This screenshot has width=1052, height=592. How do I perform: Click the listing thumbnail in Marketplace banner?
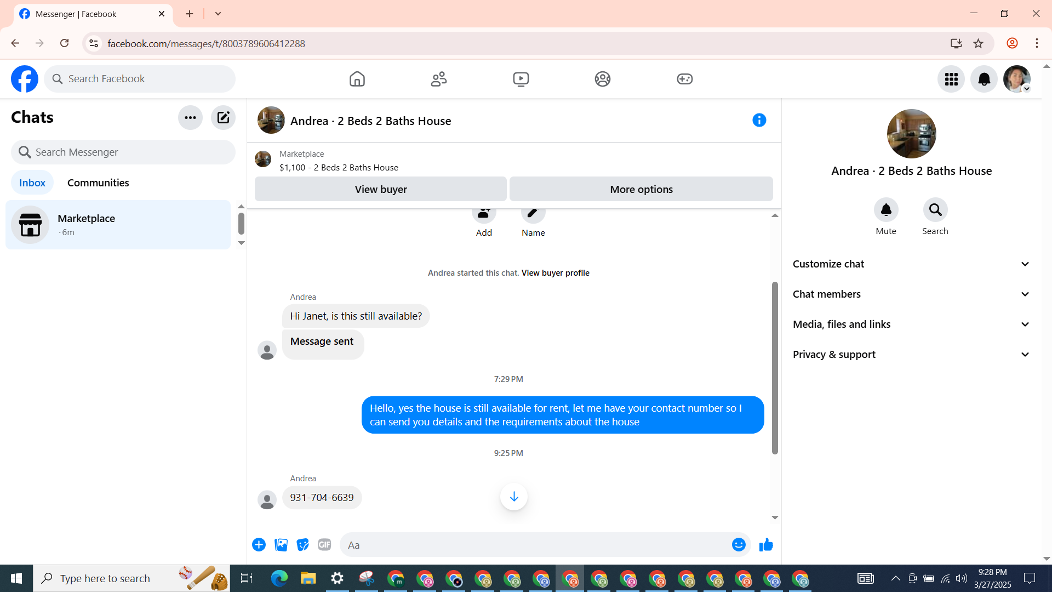(263, 160)
